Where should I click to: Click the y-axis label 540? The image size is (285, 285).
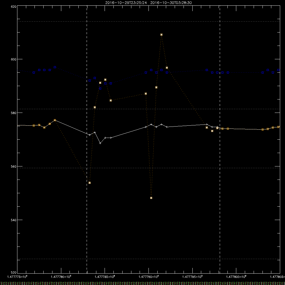[14, 220]
